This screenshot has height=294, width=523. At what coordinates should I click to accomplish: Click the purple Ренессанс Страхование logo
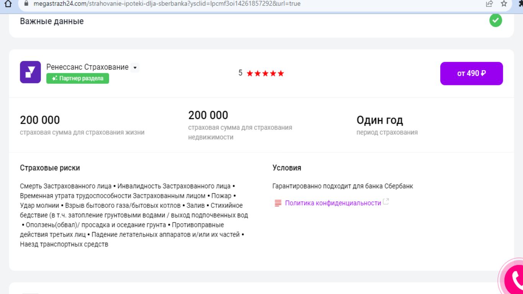pos(30,72)
